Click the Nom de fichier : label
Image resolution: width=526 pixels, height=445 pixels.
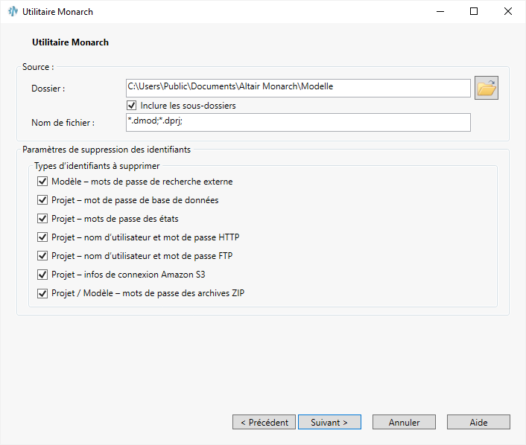pyautogui.click(x=63, y=123)
